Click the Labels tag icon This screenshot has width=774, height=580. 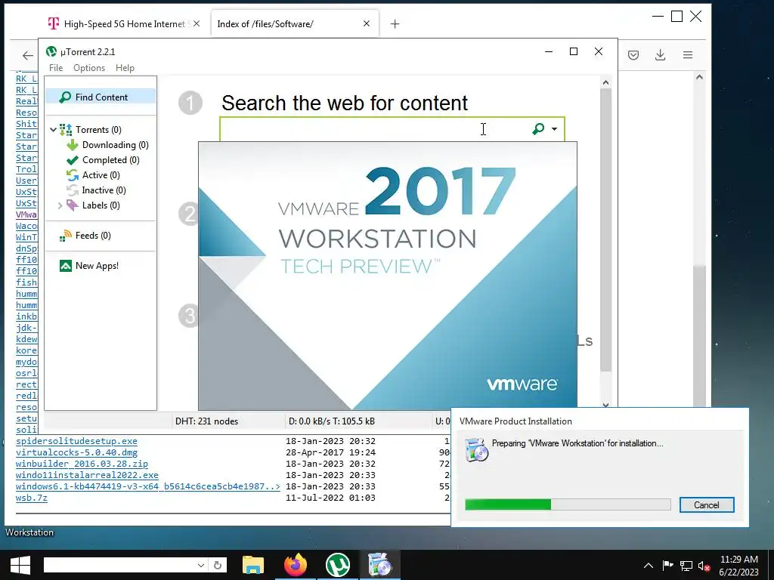[73, 205]
